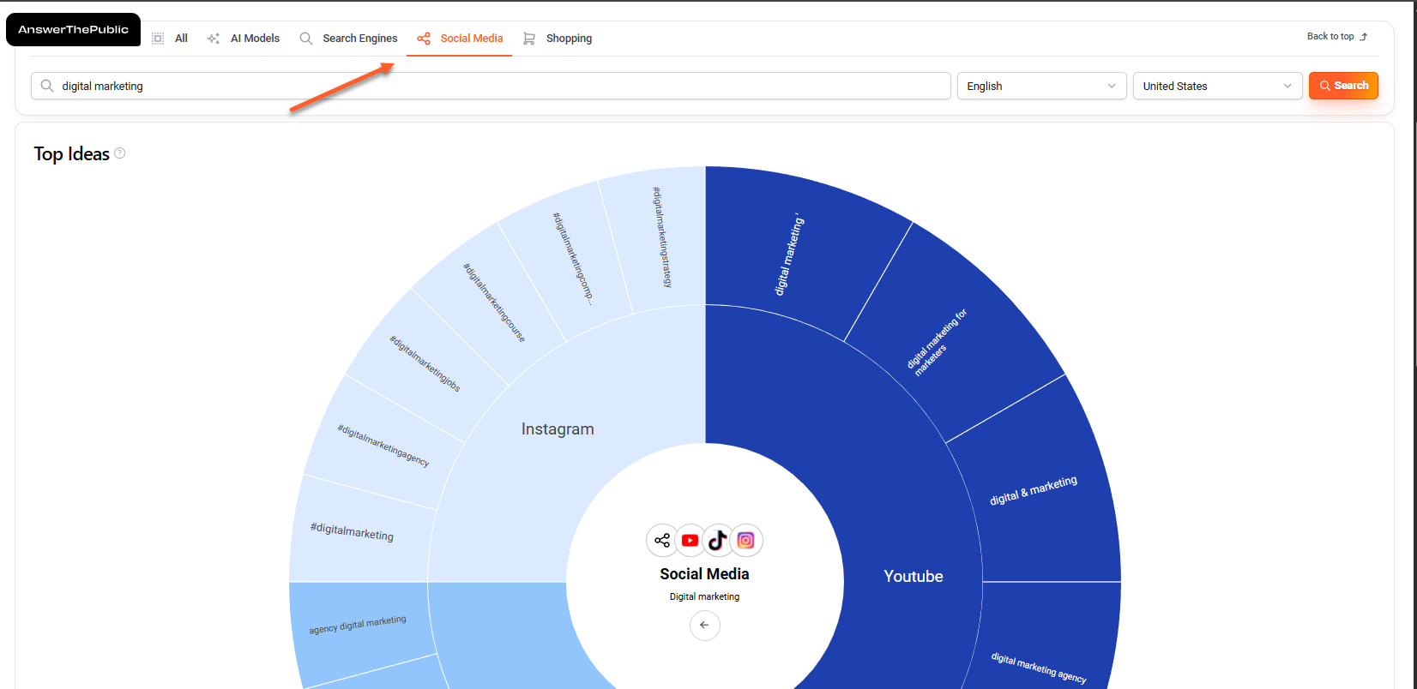Click the Youtube digital marketing agency segment
The width and height of the screenshot is (1417, 689).
click(x=1039, y=668)
